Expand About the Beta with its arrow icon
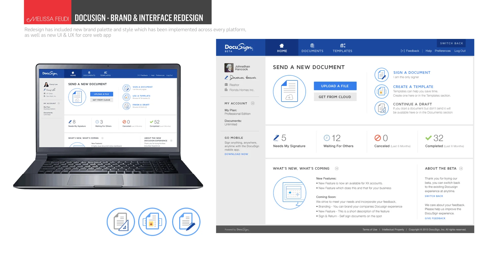This screenshot has width=486, height=273. (x=461, y=168)
